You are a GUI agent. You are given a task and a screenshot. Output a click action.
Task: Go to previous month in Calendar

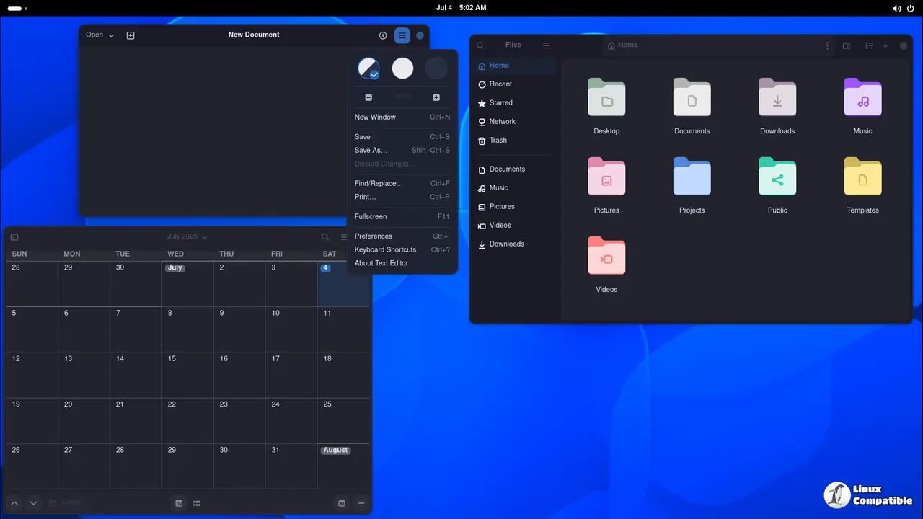(14, 503)
